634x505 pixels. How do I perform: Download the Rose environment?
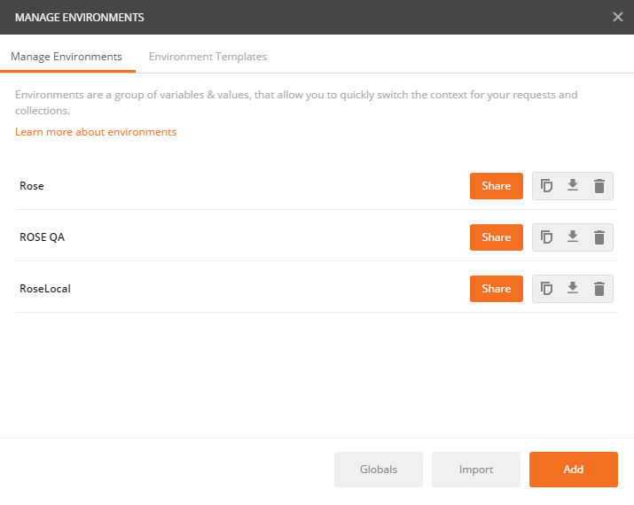[573, 185]
